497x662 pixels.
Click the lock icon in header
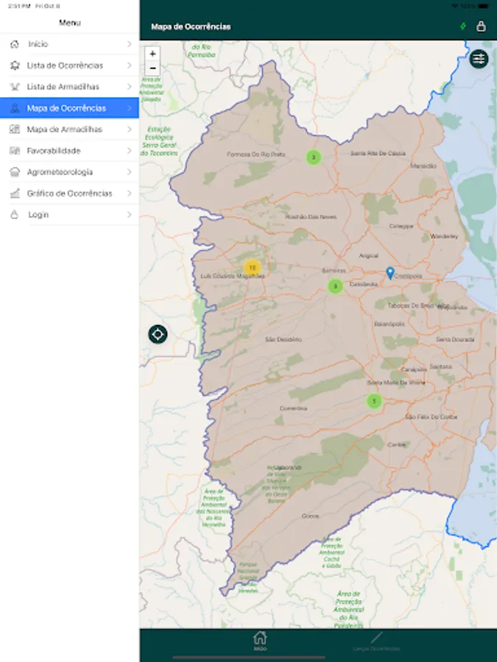pos(481,26)
